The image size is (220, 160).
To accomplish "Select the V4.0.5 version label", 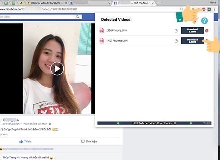I will point(207,123).
